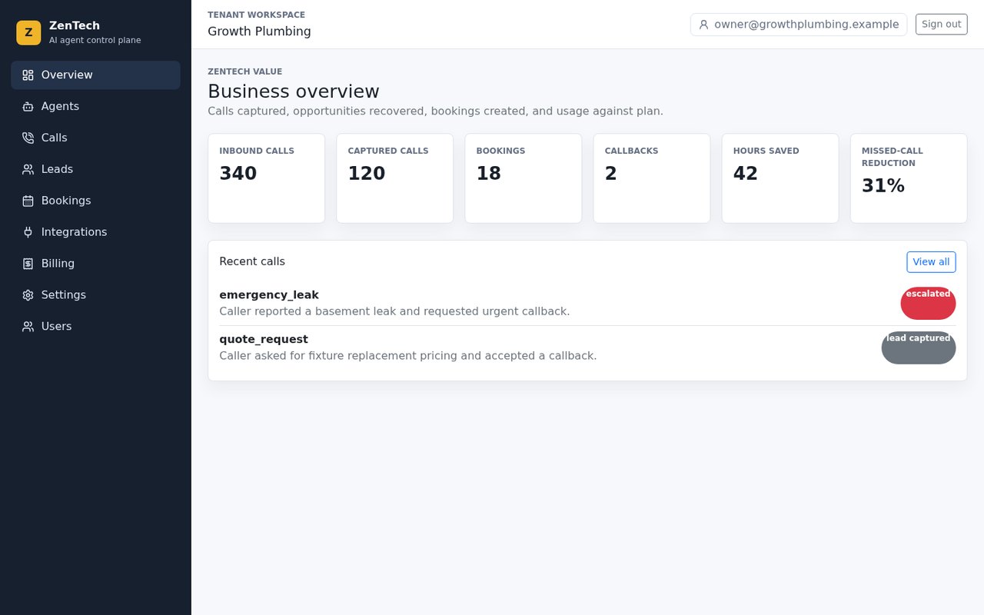Click View all recent calls button
Viewport: 984px width, 615px height.
point(931,262)
